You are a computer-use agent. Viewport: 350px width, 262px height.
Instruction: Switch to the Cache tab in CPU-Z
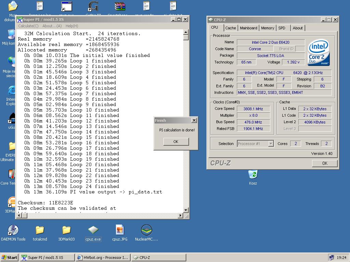pyautogui.click(x=231, y=28)
